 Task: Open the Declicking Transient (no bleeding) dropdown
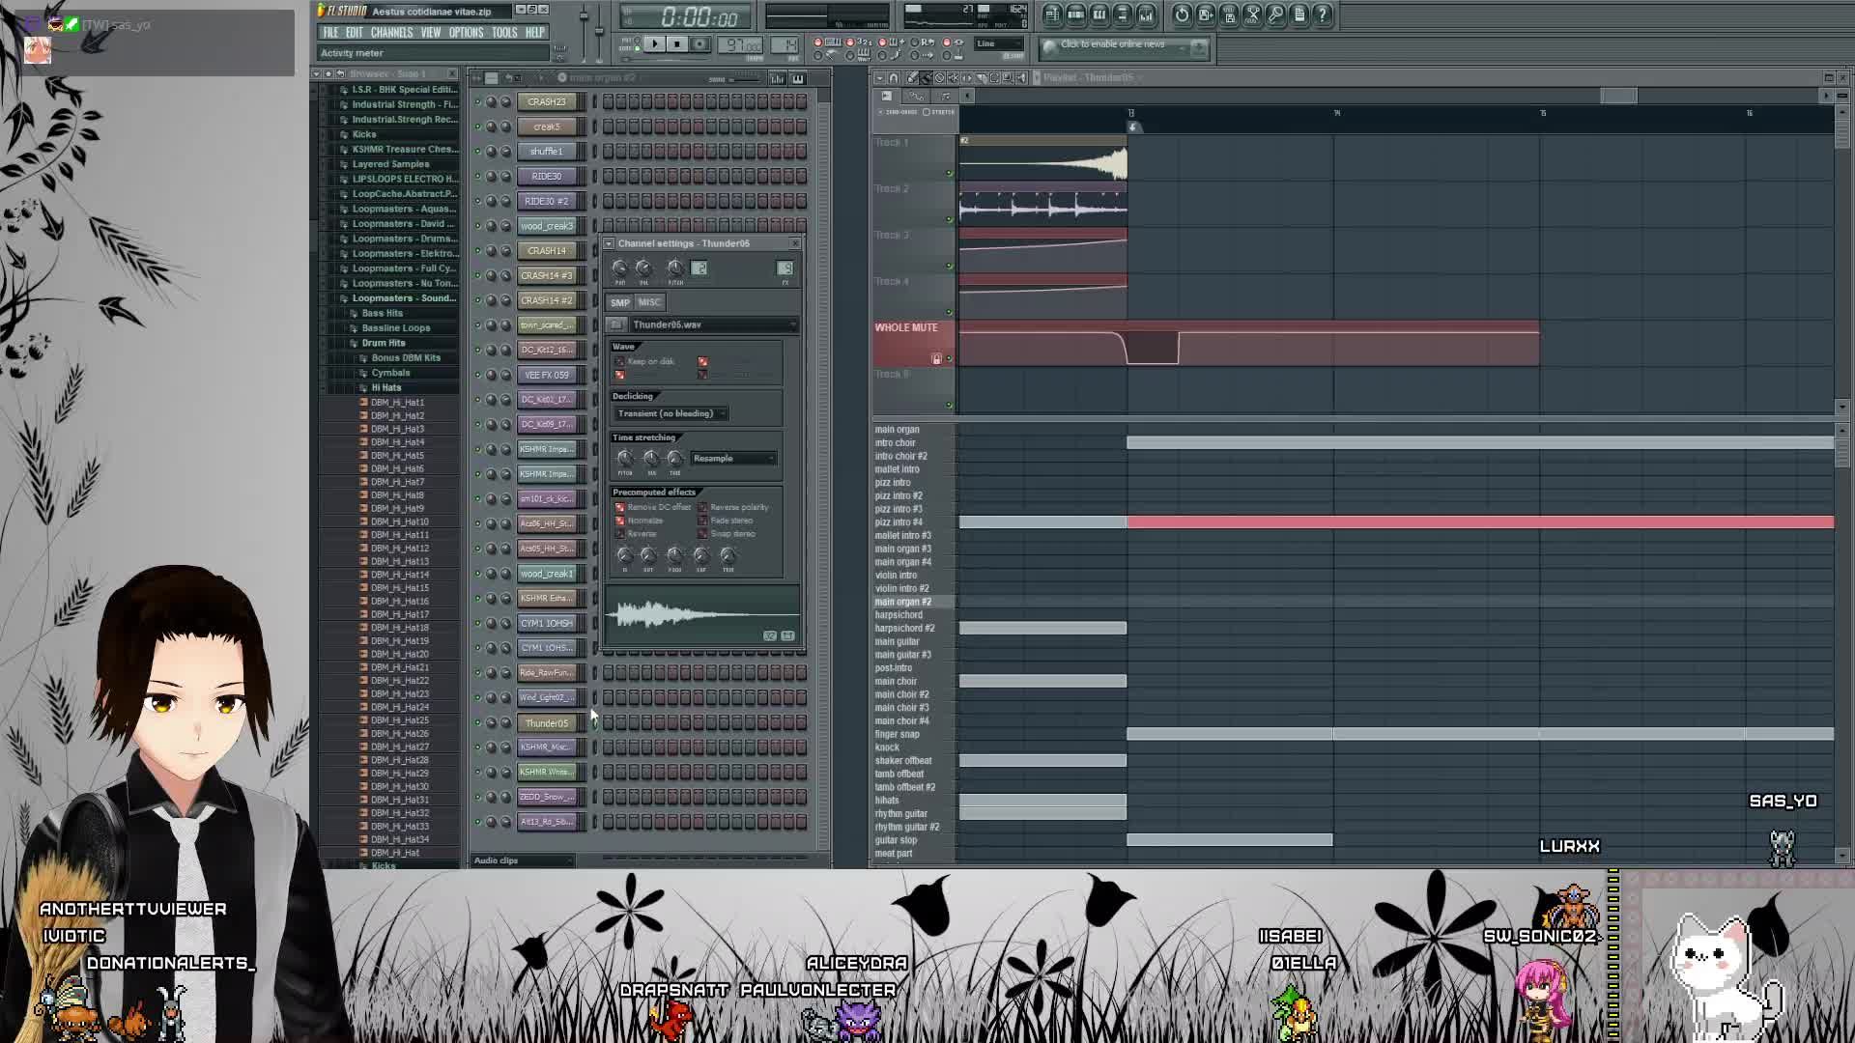(x=669, y=412)
